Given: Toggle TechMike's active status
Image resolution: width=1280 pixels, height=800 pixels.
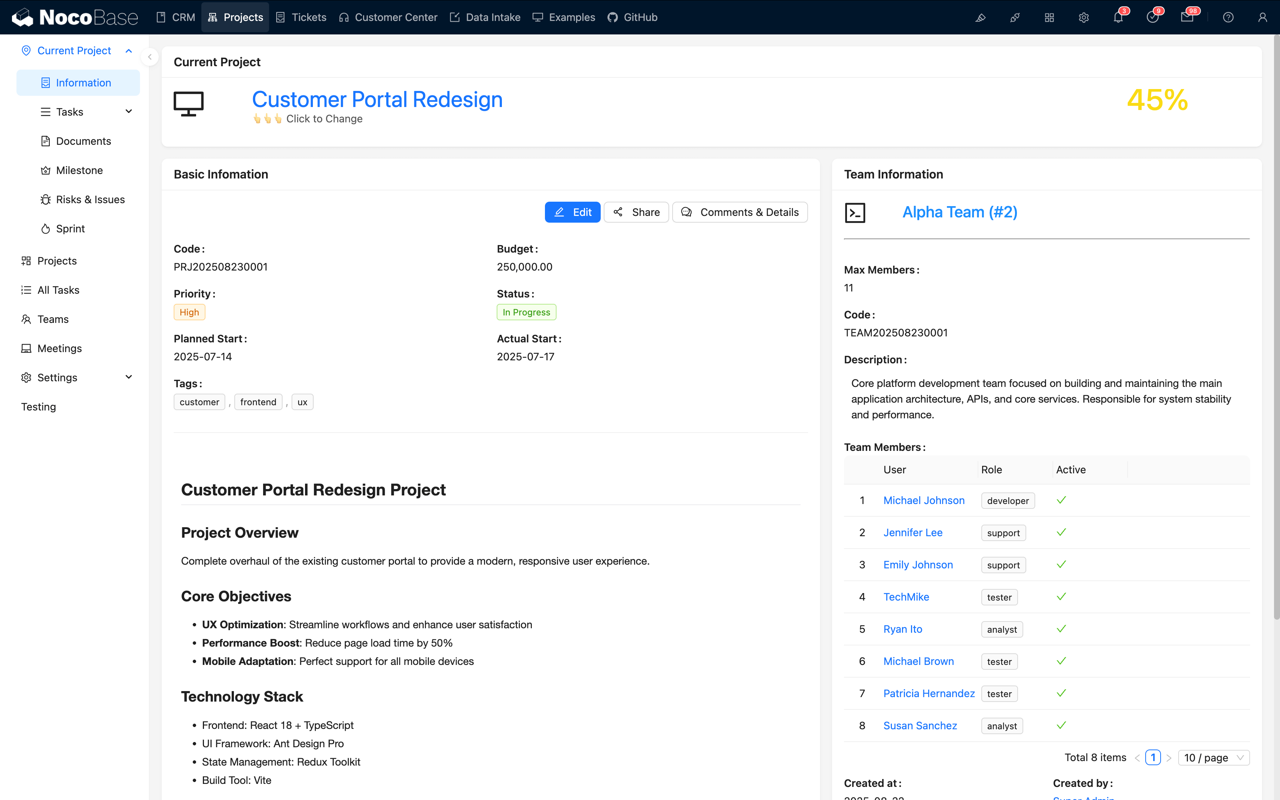Looking at the screenshot, I should 1061,597.
